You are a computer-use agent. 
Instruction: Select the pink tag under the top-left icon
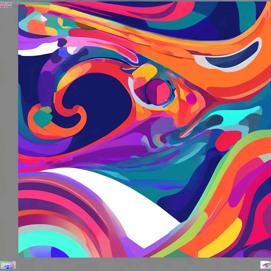tap(3, 6)
